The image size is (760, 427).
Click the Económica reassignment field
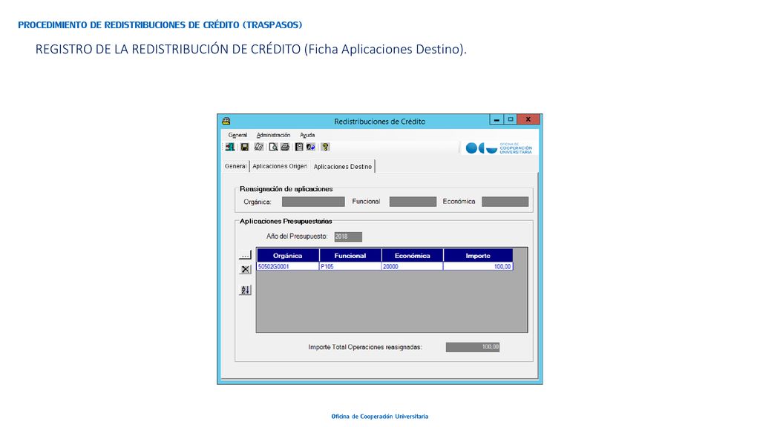pyautogui.click(x=505, y=202)
